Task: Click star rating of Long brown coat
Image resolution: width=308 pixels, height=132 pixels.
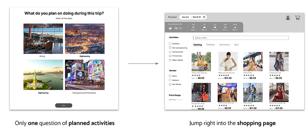Action: coord(275,75)
